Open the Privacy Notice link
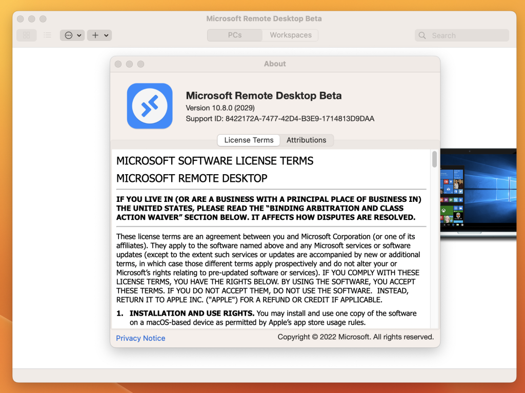The width and height of the screenshot is (525, 393). (x=140, y=338)
